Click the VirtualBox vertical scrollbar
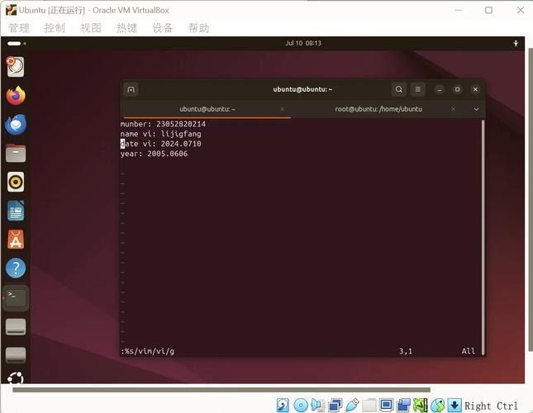This screenshot has height=413, width=533. click(x=531, y=200)
